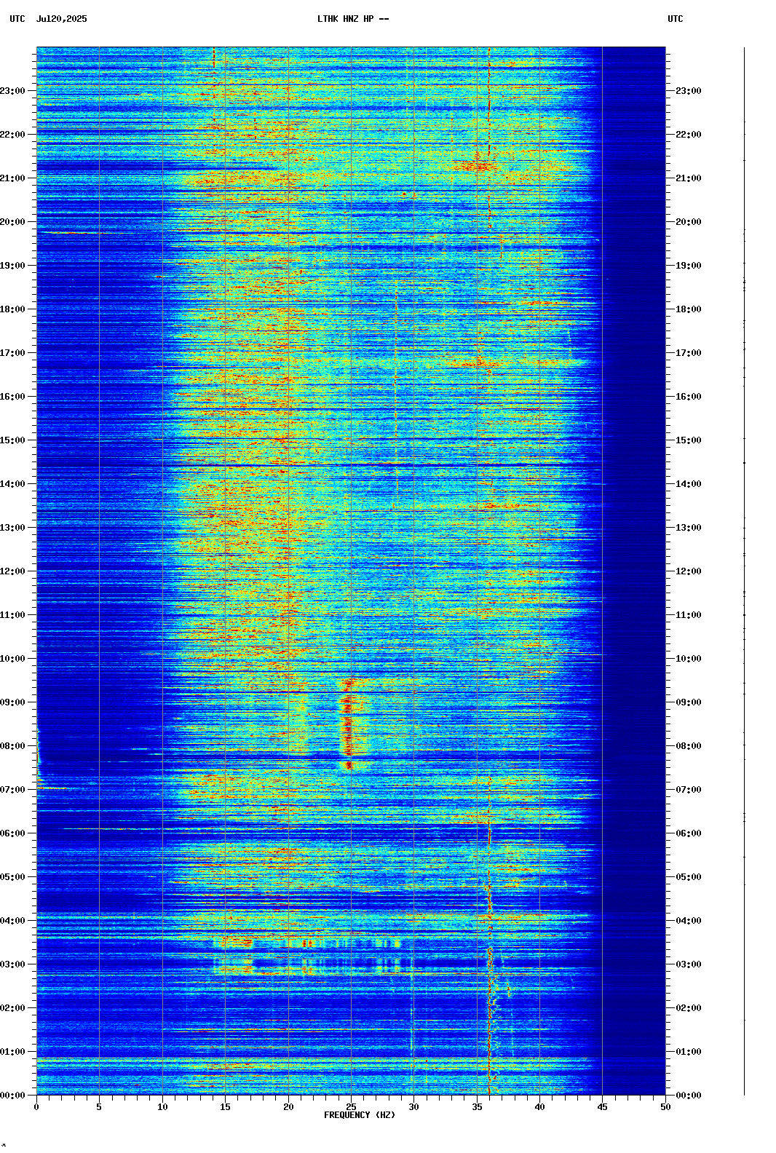Click the left-axis 03:00 time label
This screenshot has height=1153, width=776.
click(x=12, y=964)
